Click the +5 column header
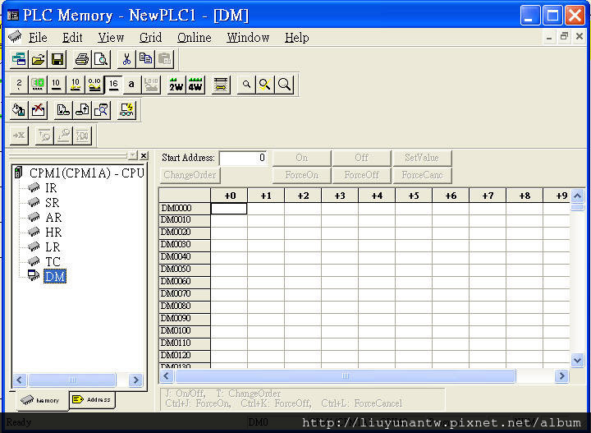The height and width of the screenshot is (433, 591). point(414,196)
